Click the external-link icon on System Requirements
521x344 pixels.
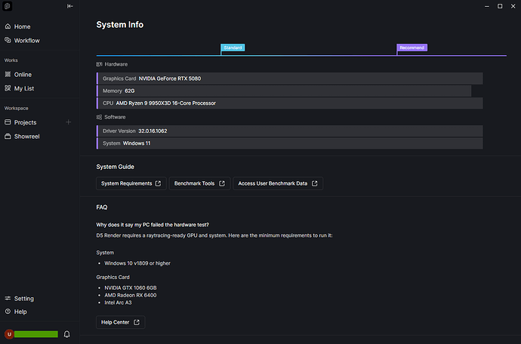tap(158, 183)
